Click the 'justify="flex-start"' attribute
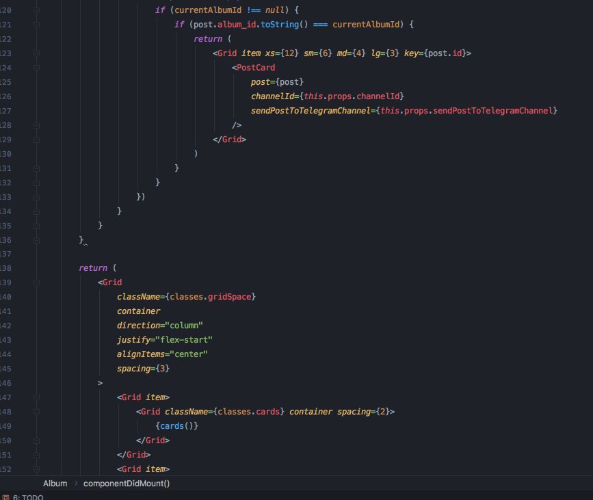The image size is (593, 500). pos(165,340)
